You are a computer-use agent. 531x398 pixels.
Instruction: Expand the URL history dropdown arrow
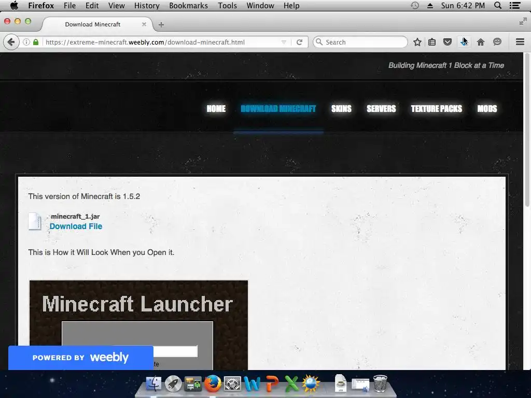pyautogui.click(x=284, y=42)
